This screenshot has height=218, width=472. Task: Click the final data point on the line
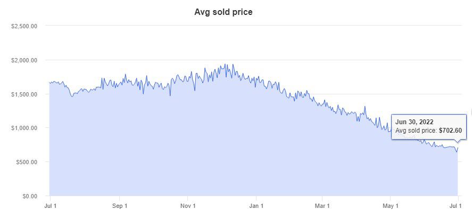click(x=458, y=148)
